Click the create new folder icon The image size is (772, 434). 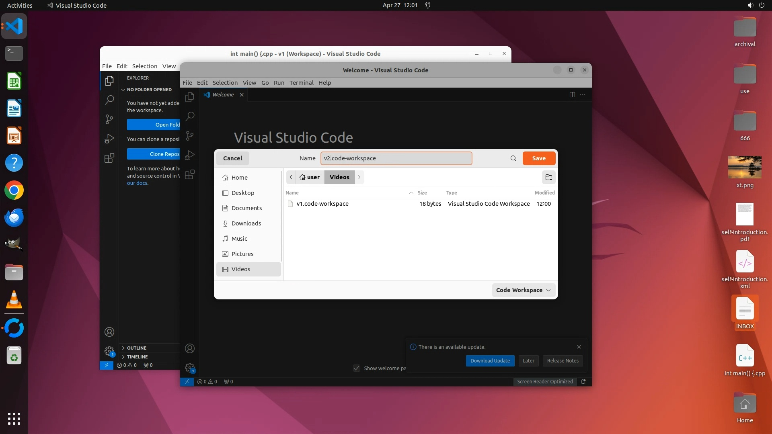tap(548, 177)
